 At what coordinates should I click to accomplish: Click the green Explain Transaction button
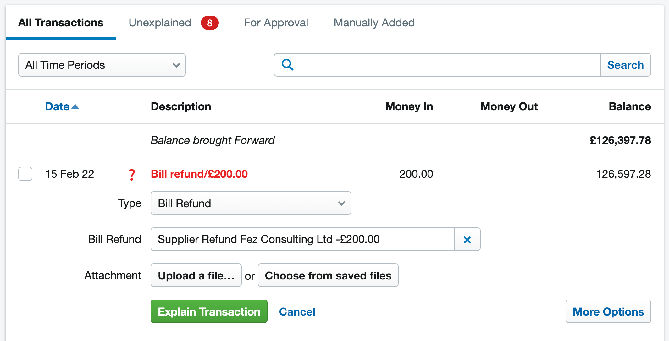click(x=209, y=311)
